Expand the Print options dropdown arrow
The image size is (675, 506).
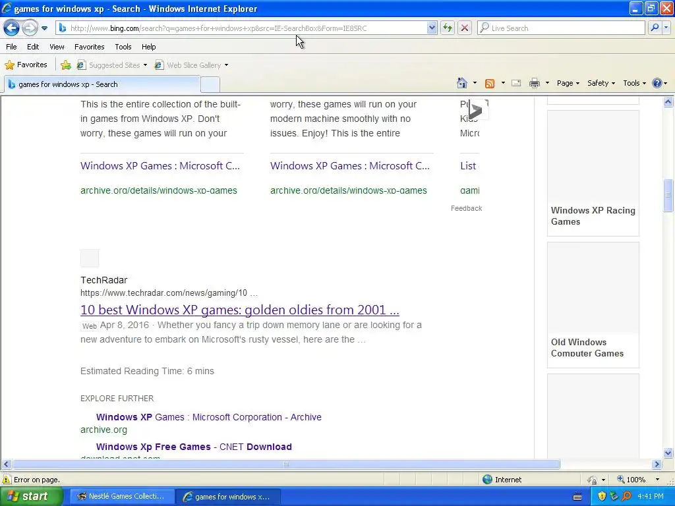[x=547, y=83]
